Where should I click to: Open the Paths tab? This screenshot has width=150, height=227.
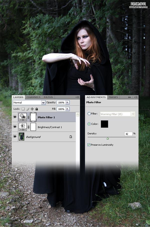point(48,97)
